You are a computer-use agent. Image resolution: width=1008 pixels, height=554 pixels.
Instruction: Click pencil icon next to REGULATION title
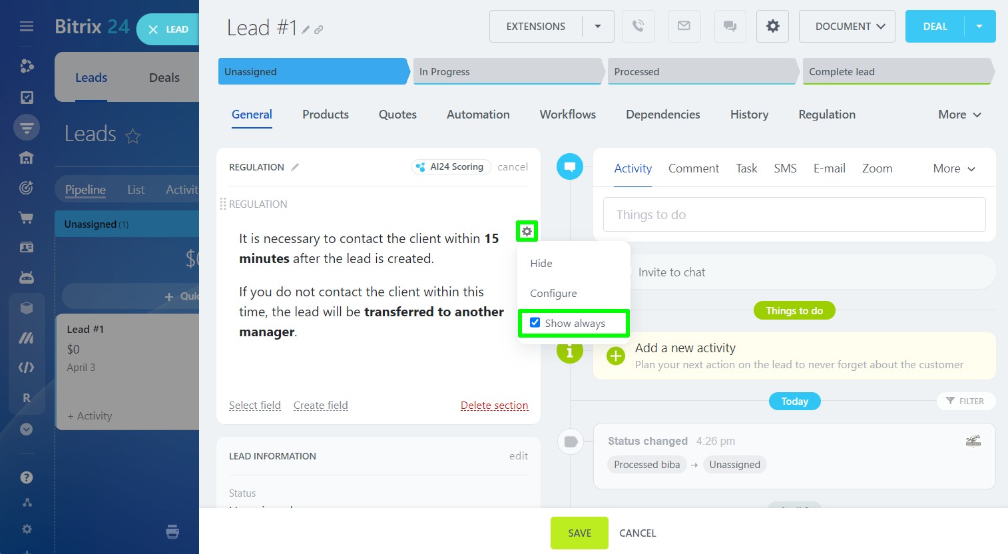click(x=295, y=167)
